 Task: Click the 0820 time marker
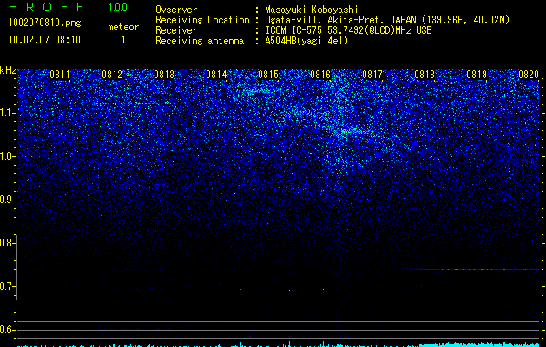click(529, 74)
